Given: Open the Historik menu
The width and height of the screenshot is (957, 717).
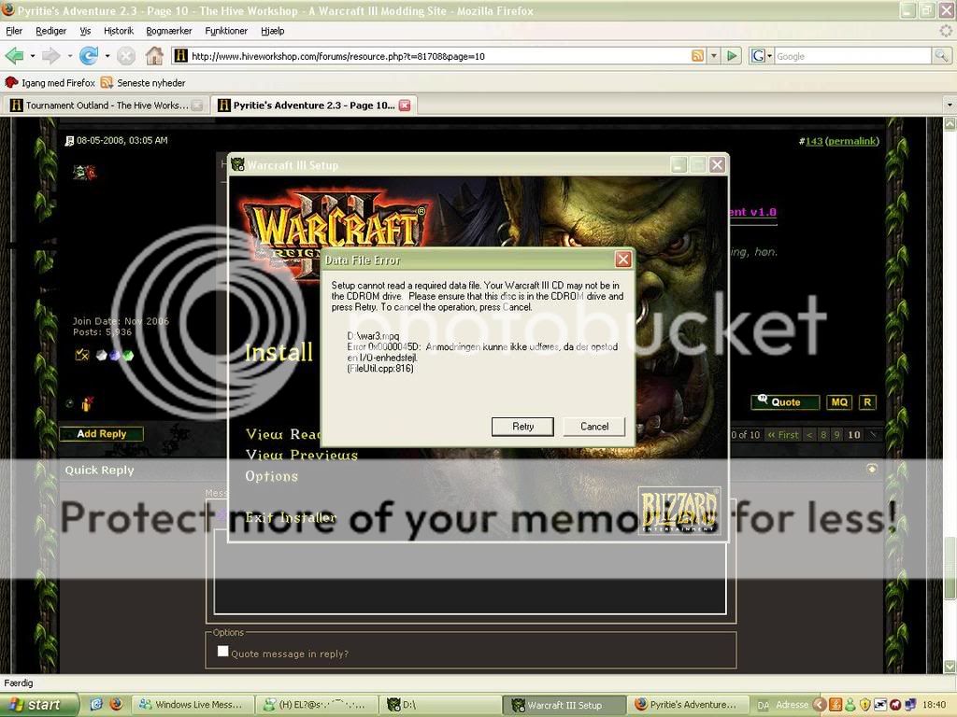Looking at the screenshot, I should [119, 31].
